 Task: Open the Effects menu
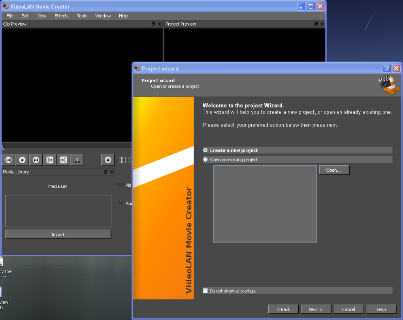pyautogui.click(x=61, y=16)
